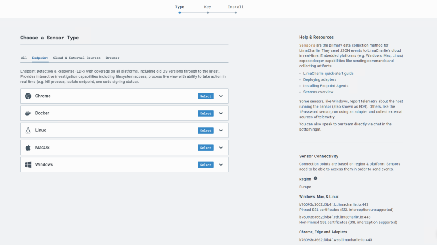
Task: Click the b76093c3662d5b4f.edr.limacharlie.io:443 address
Action: 335,217
